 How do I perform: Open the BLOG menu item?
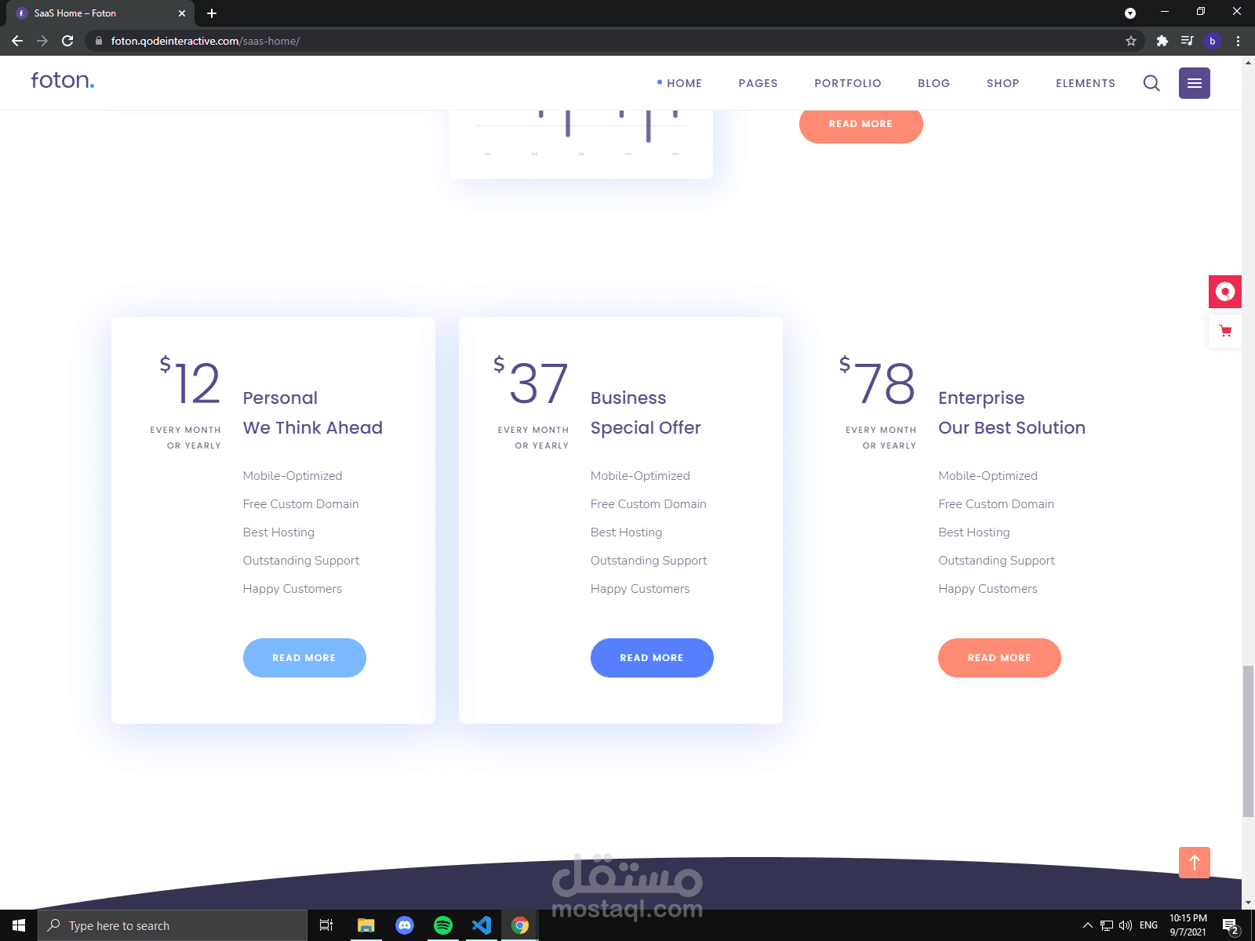click(934, 83)
